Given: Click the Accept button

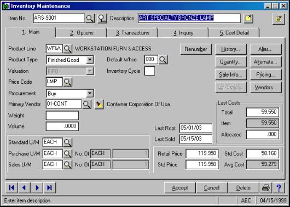Looking at the screenshot, I should (x=180, y=188).
